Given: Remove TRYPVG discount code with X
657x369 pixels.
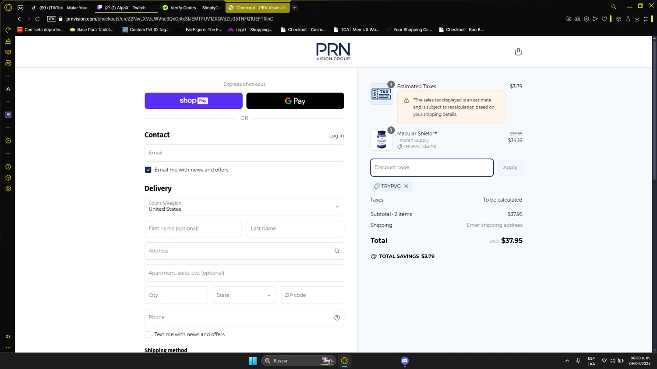Looking at the screenshot, I should coord(406,186).
